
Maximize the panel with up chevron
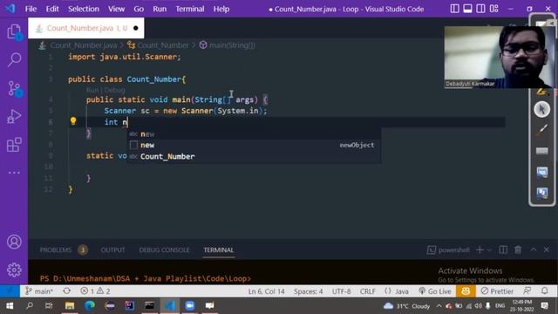tap(533, 250)
